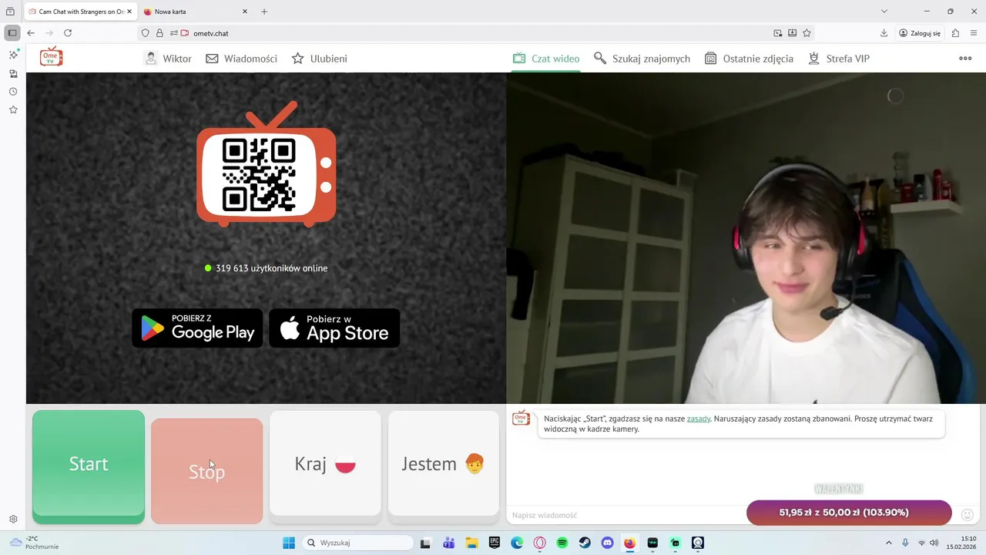
Task: Click the QR code TV image
Action: [266, 164]
